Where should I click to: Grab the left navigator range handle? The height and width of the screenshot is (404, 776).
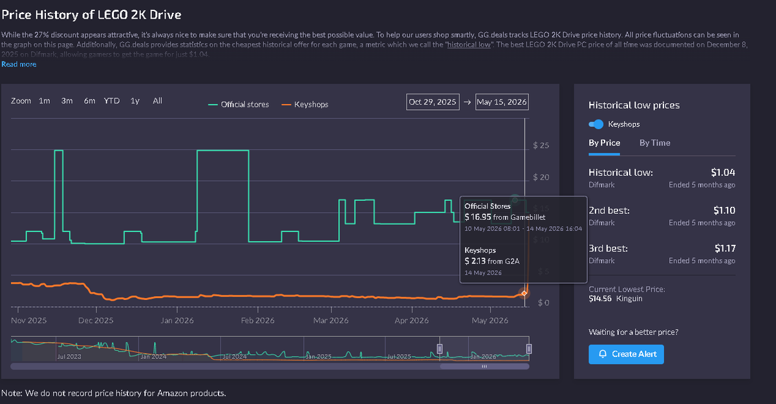[440, 349]
